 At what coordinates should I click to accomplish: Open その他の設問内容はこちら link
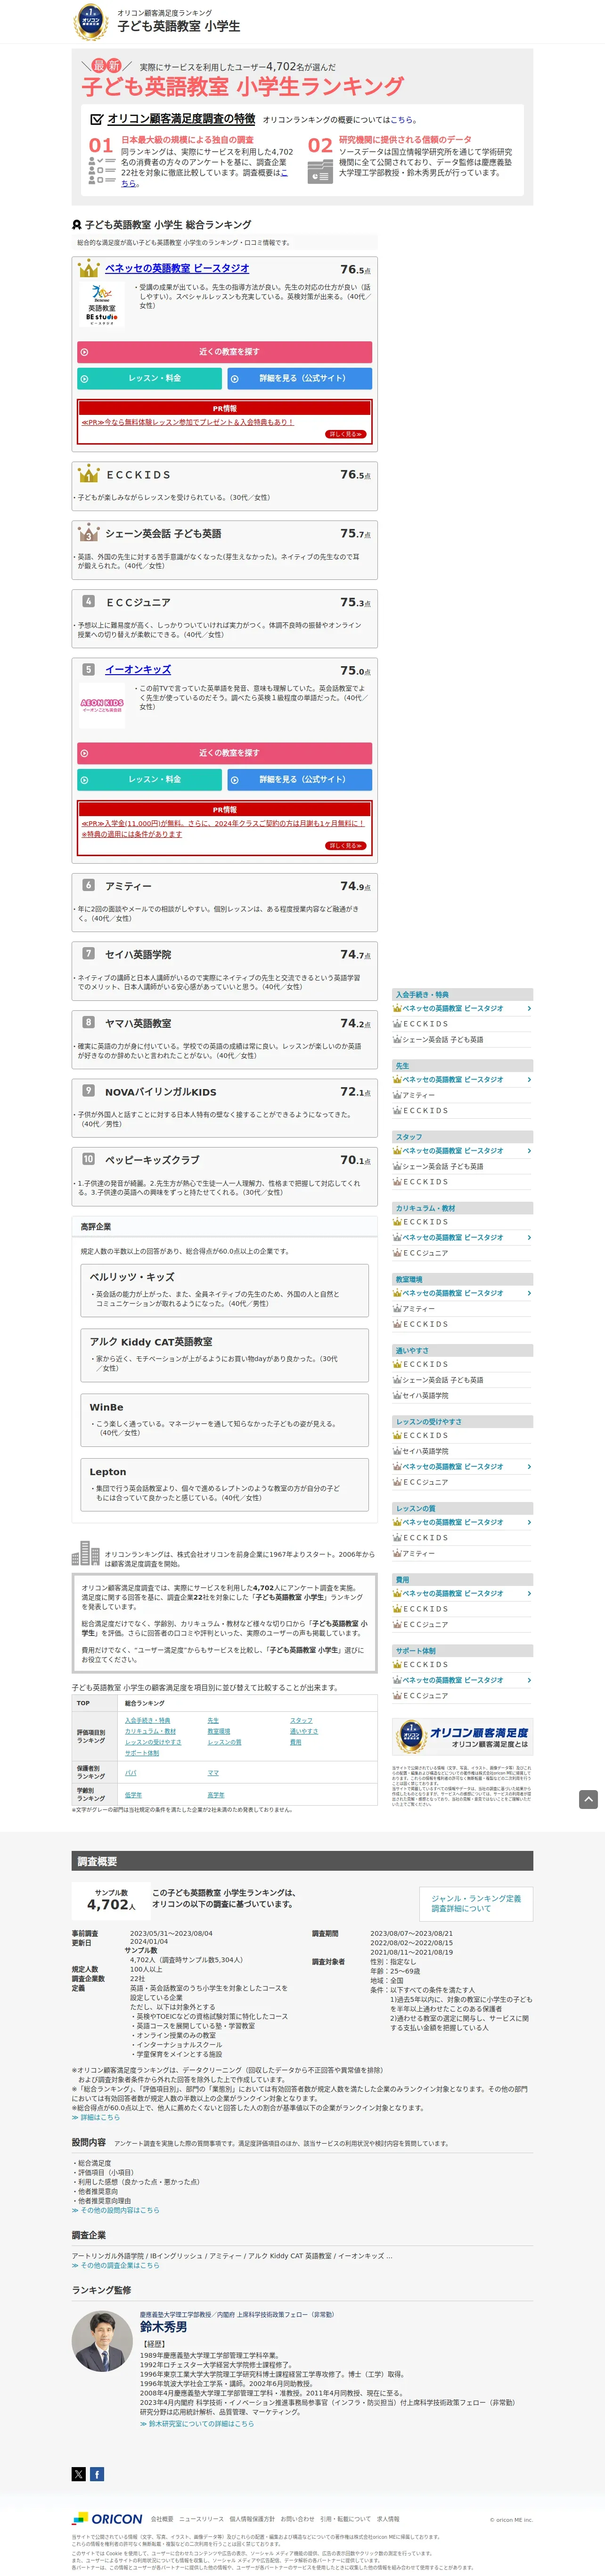pos(115,2210)
